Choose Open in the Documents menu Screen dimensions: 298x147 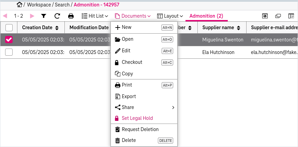tap(144, 39)
